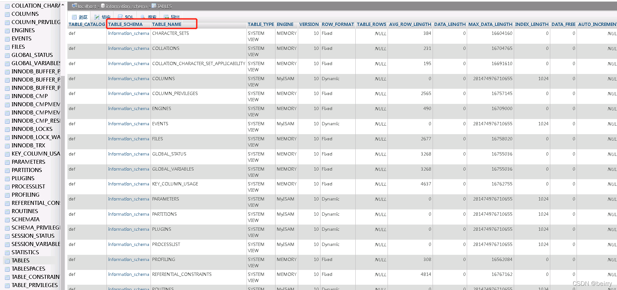Click the 4637 average row length value
Viewport: 617px width, 290px height.
(426, 184)
